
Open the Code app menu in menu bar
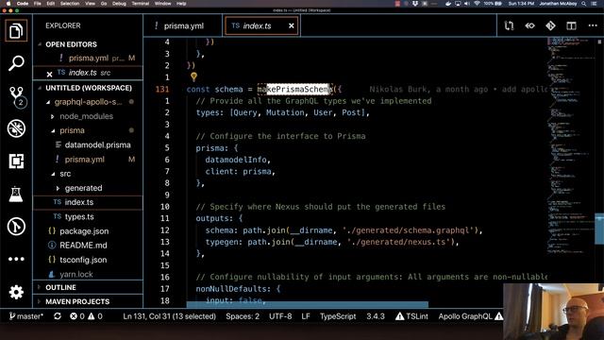point(23,4)
